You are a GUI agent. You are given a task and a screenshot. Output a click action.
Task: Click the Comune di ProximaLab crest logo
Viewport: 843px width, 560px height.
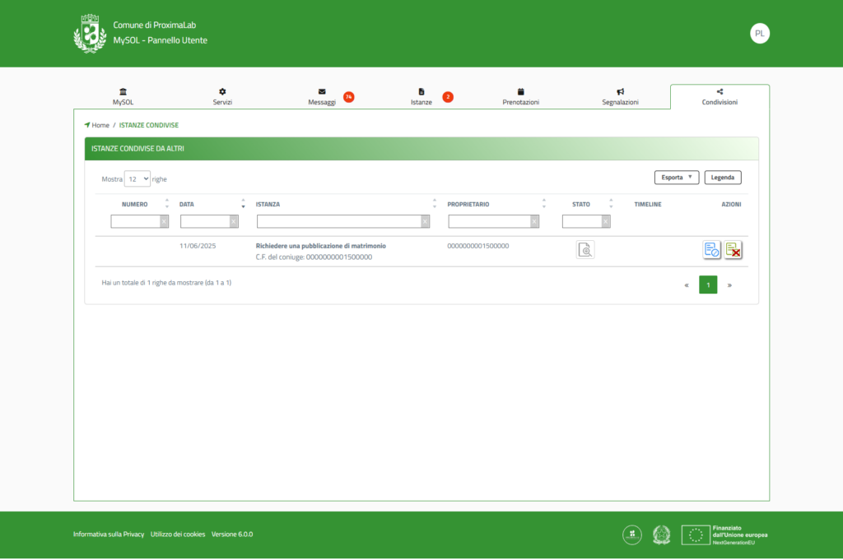pyautogui.click(x=90, y=34)
